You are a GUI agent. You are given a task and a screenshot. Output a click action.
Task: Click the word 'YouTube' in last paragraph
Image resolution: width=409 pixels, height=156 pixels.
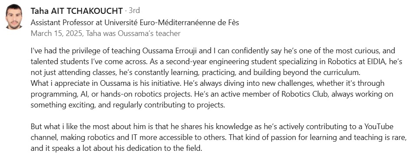click(x=379, y=127)
